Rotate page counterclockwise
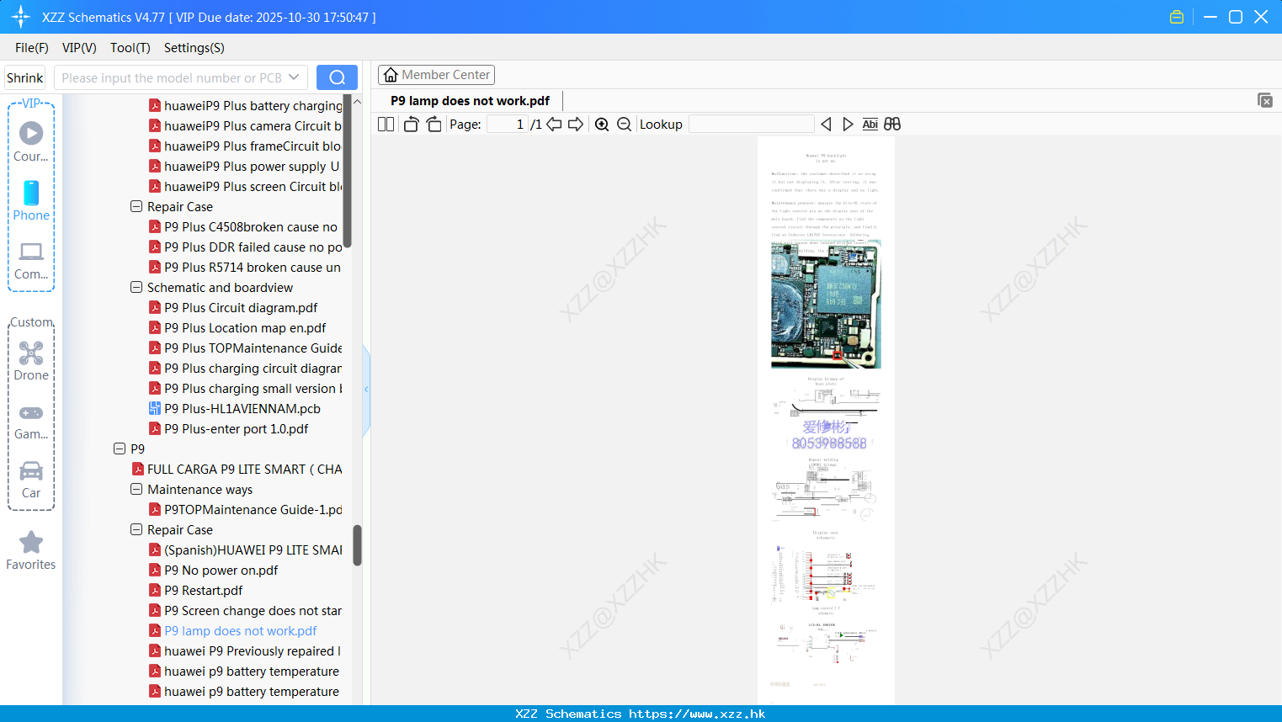The height and width of the screenshot is (722, 1282). tap(411, 125)
